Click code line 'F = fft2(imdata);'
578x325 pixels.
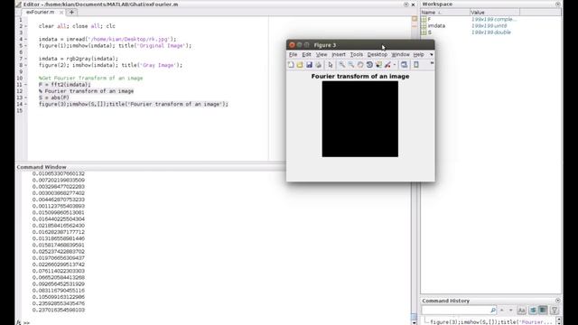click(x=64, y=84)
